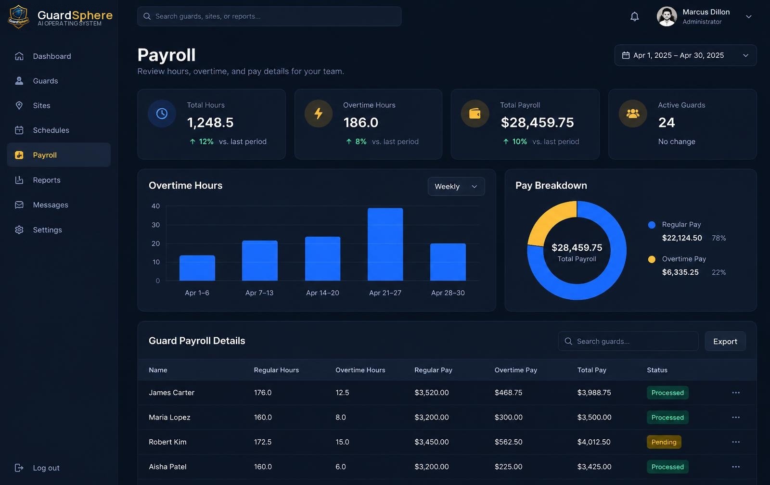Open Maria Lopez's three-dot menu

point(736,417)
